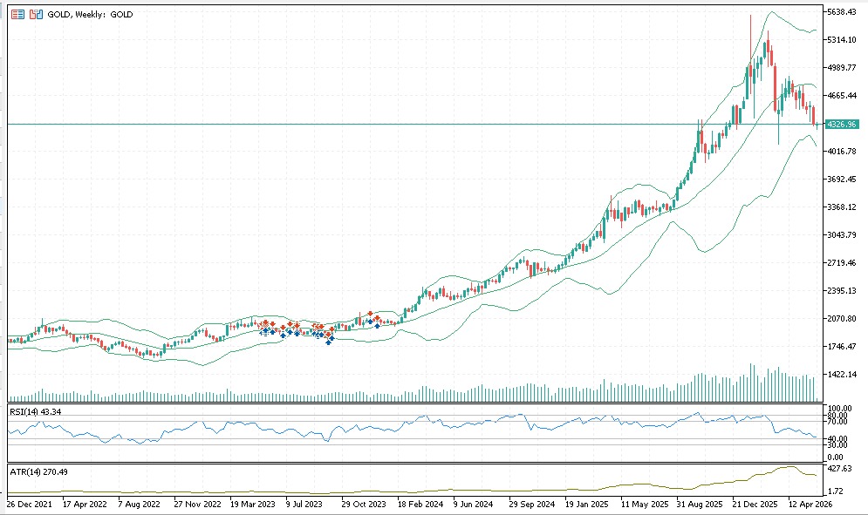Viewport: 868px width, 515px height.
Task: Click the 27 Nov 2022 date label
Action: tap(197, 504)
